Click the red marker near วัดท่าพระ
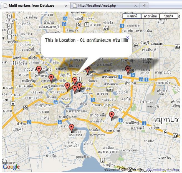This screenshot has width=182, height=173. [x=39, y=70]
